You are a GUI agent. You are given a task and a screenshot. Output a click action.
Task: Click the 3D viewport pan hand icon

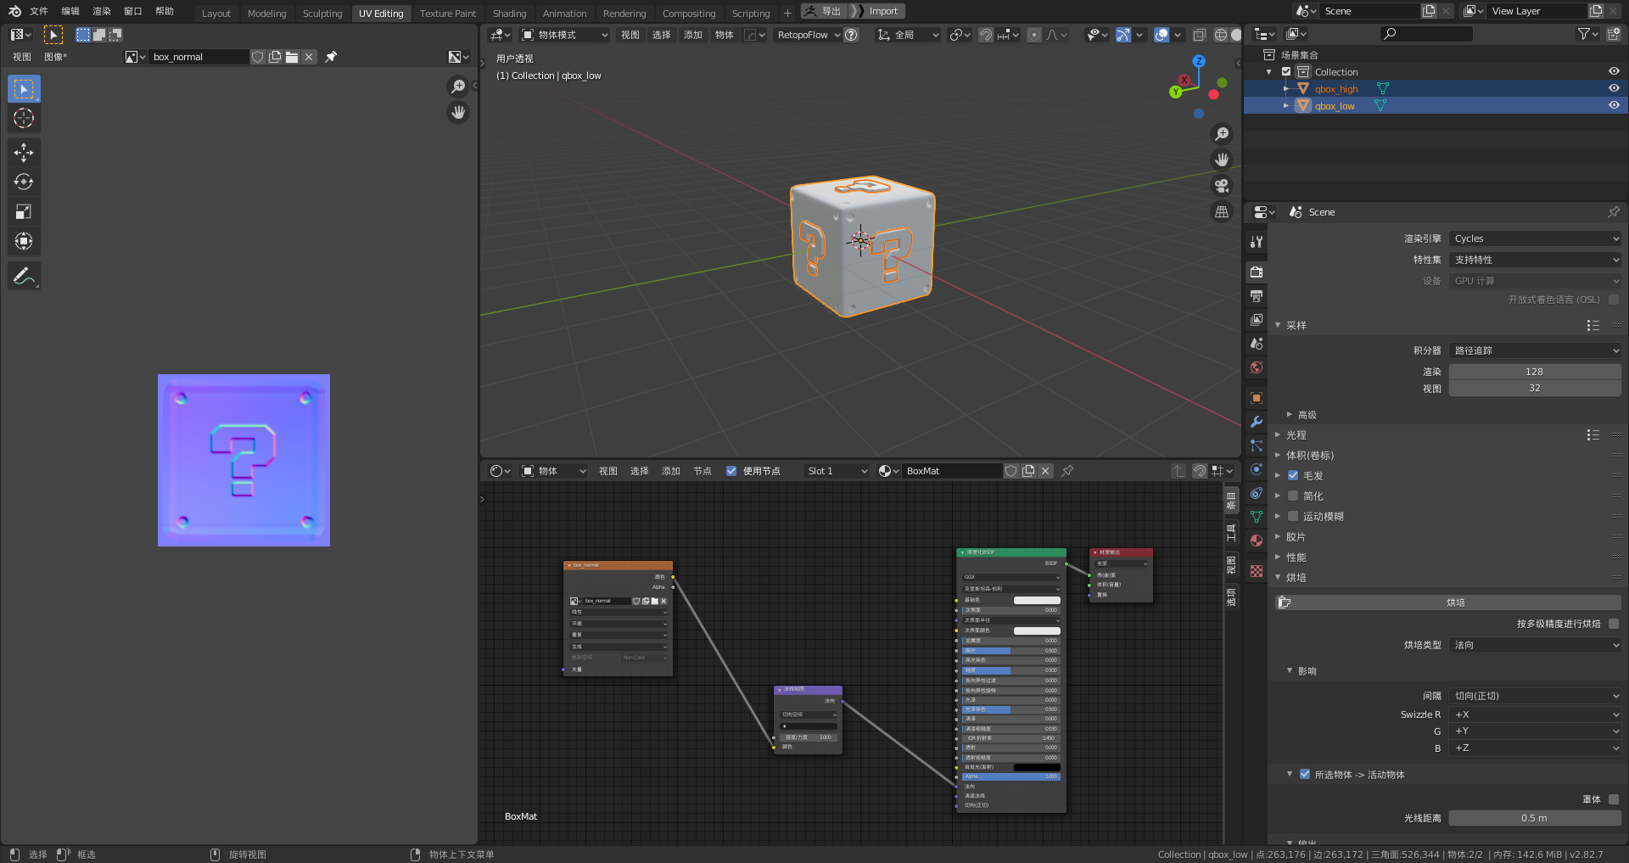(1222, 160)
